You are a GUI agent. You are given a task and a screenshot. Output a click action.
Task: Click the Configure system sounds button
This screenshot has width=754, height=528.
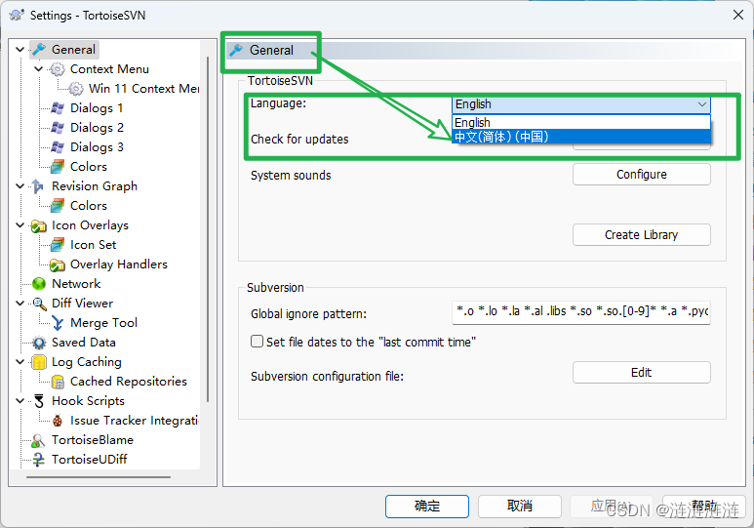tap(641, 175)
